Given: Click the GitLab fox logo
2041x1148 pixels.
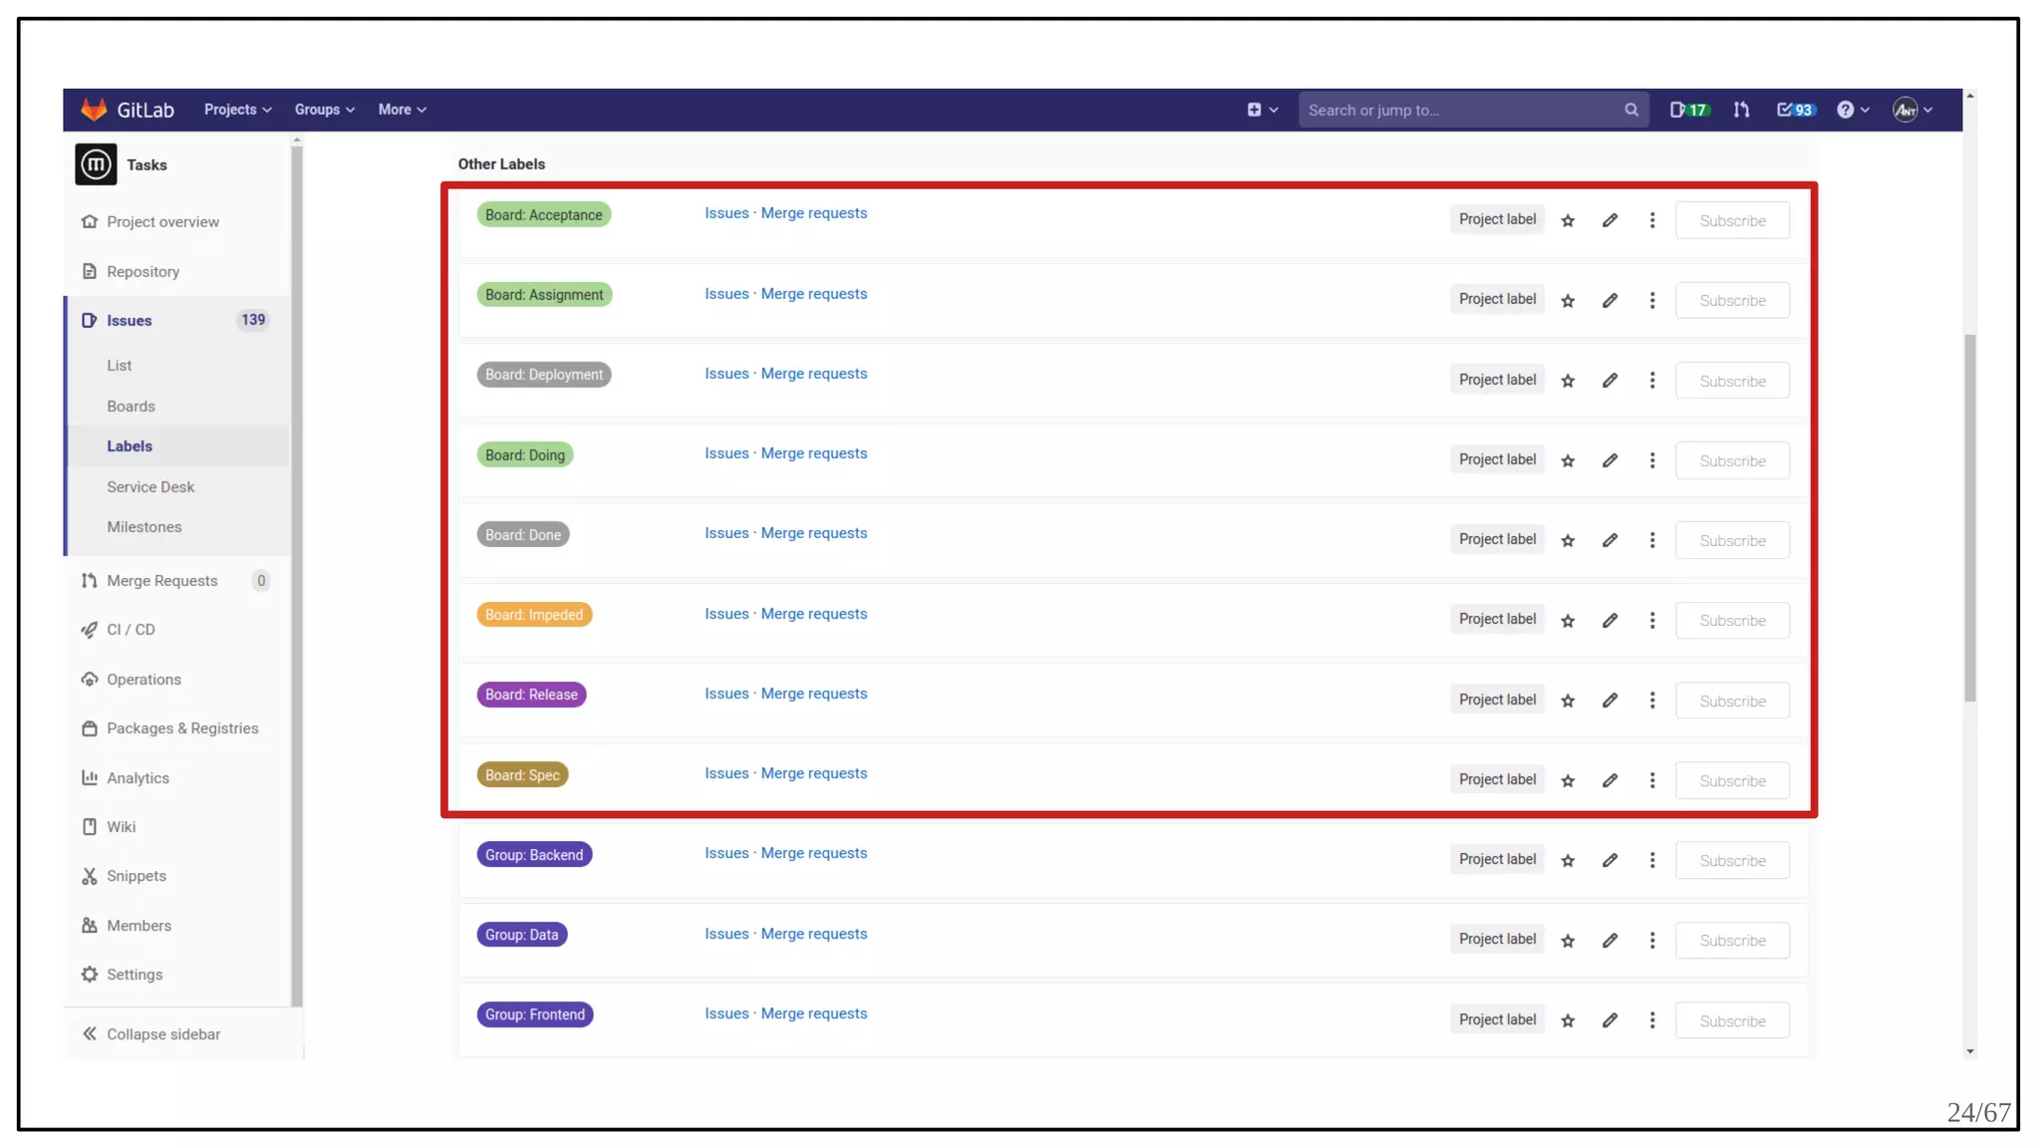Looking at the screenshot, I should [94, 110].
